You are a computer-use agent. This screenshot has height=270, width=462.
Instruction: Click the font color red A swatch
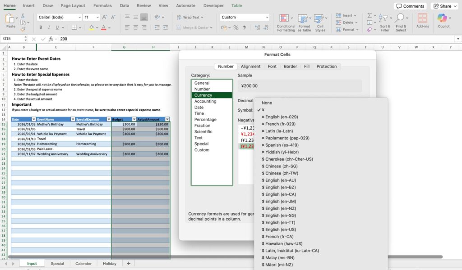click(103, 28)
